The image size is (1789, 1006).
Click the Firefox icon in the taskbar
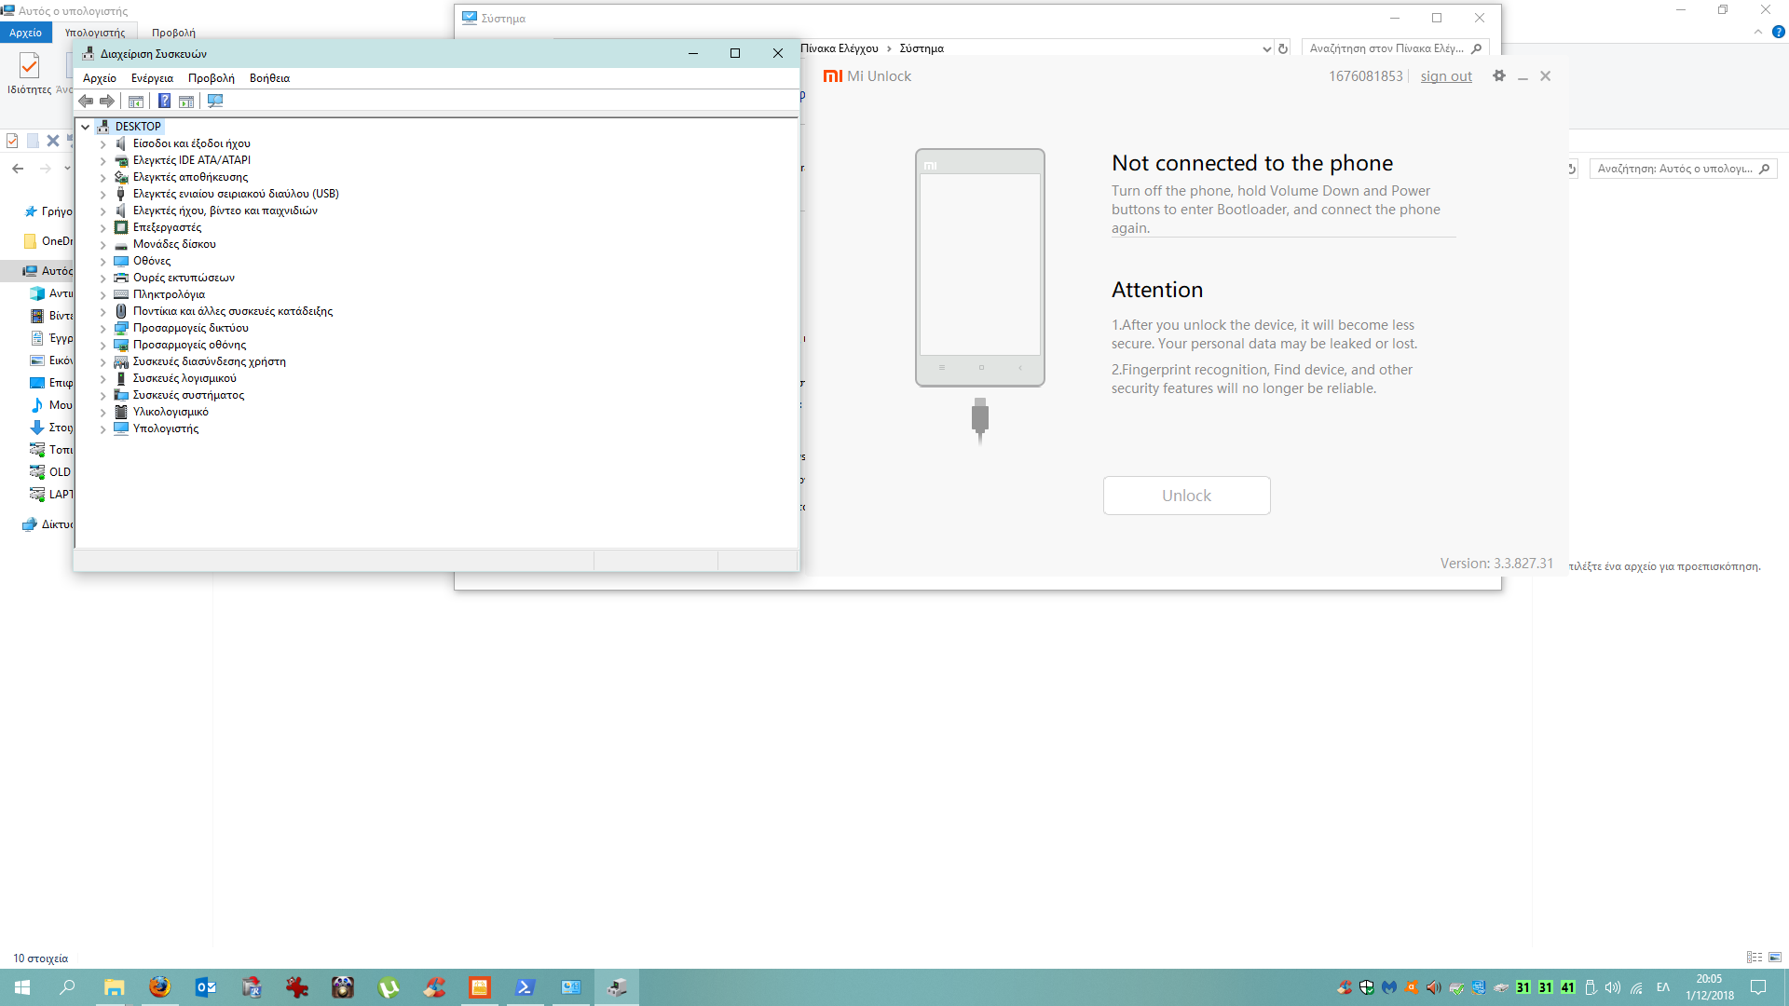coord(160,987)
